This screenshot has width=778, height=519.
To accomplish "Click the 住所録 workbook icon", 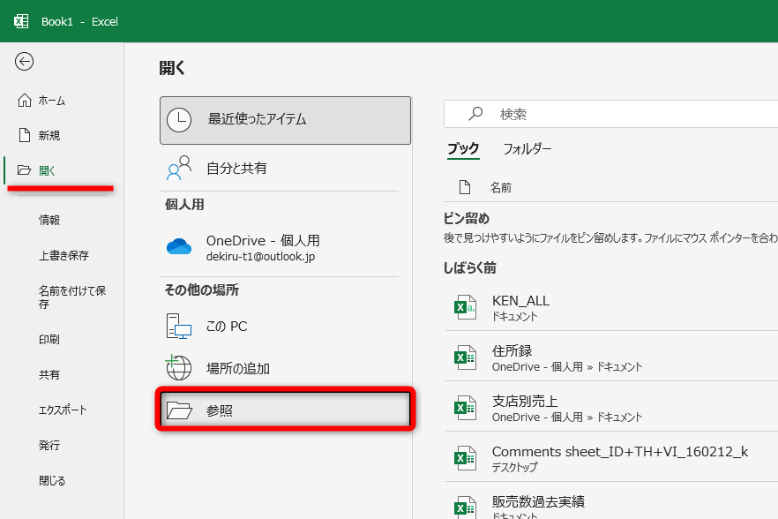I will [465, 357].
